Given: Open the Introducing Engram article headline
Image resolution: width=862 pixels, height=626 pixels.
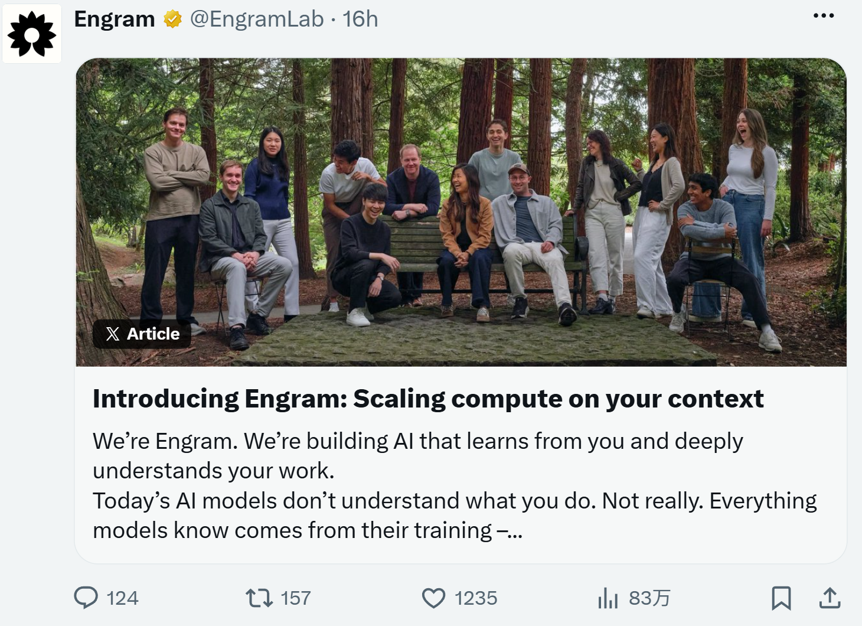Looking at the screenshot, I should pos(428,399).
